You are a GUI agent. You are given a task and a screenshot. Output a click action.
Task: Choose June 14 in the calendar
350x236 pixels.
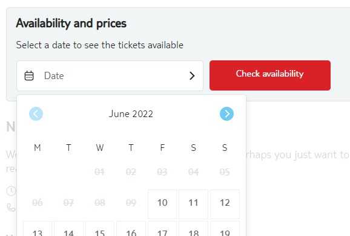tap(68, 229)
